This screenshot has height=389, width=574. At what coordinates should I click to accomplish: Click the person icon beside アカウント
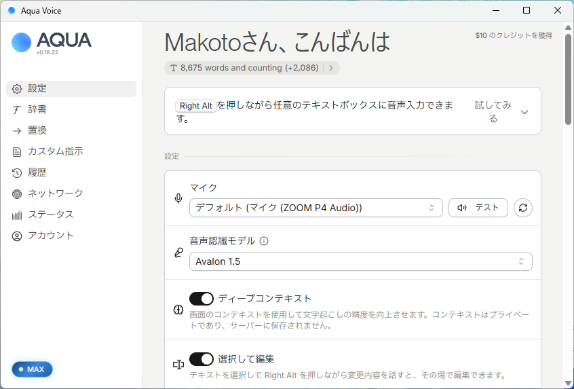[17, 236]
